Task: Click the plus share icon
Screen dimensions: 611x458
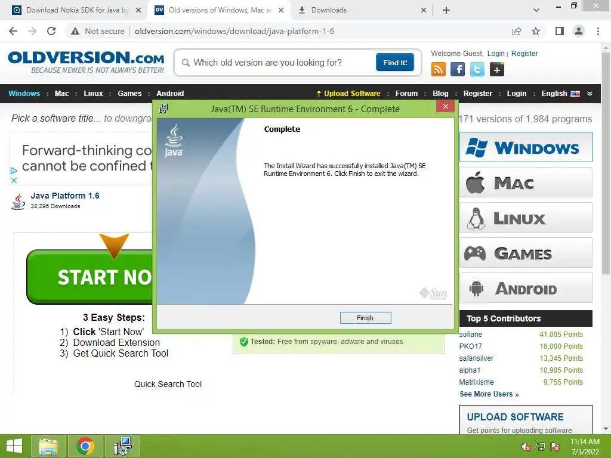Action: click(497, 70)
